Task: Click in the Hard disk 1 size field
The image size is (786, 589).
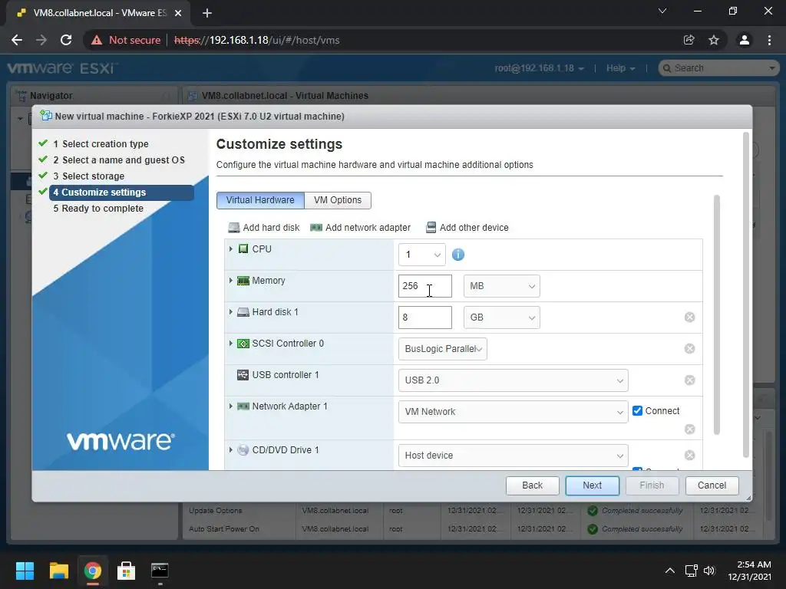Action: (425, 318)
